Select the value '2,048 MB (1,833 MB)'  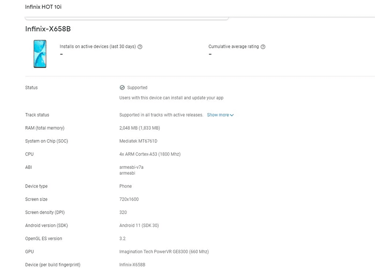click(x=140, y=128)
